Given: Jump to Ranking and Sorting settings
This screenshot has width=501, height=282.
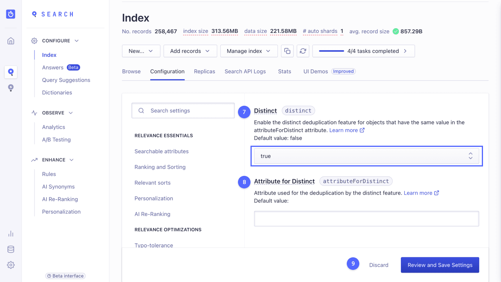Looking at the screenshot, I should click(160, 167).
